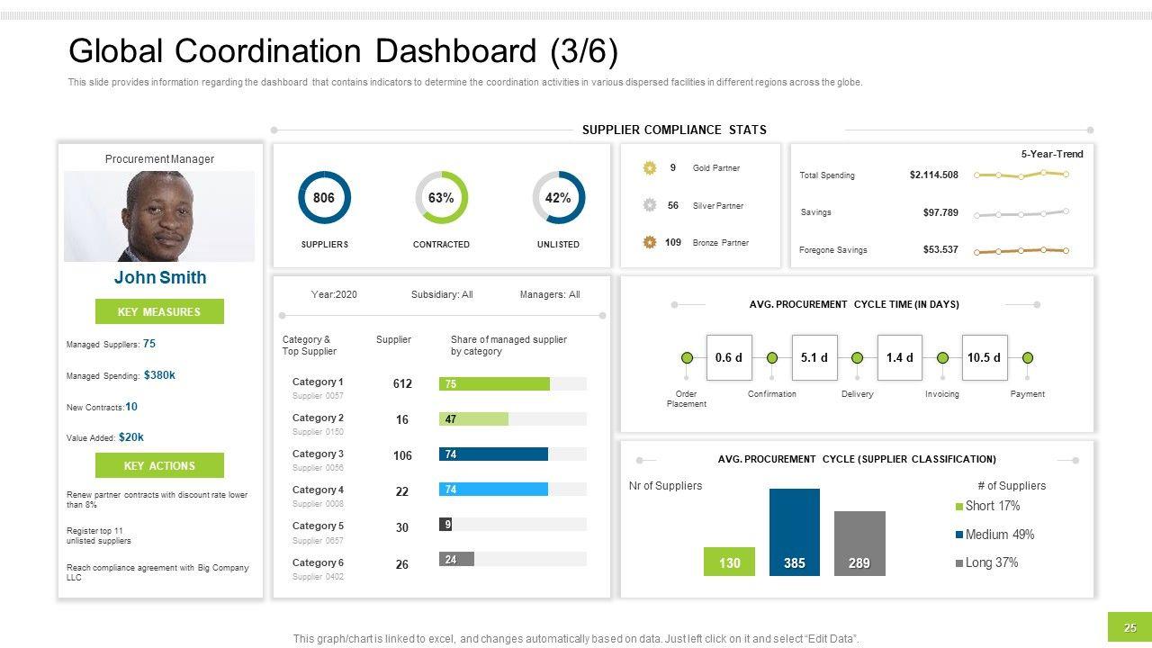Click the Category 1 progress bar
This screenshot has width=1152, height=648.
pyautogui.click(x=513, y=384)
